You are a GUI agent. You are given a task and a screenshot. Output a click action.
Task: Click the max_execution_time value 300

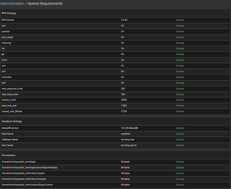(x=123, y=89)
